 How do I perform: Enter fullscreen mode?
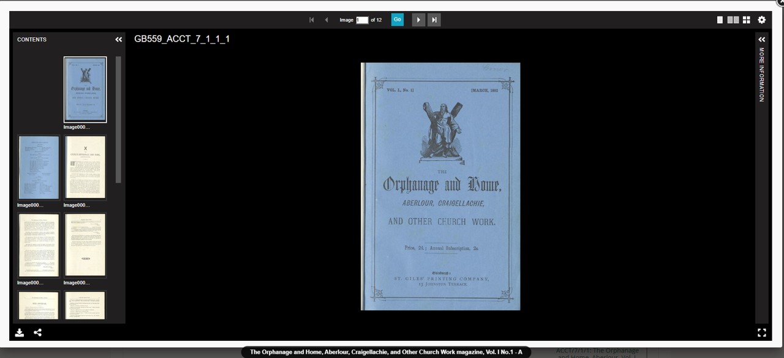tap(762, 332)
